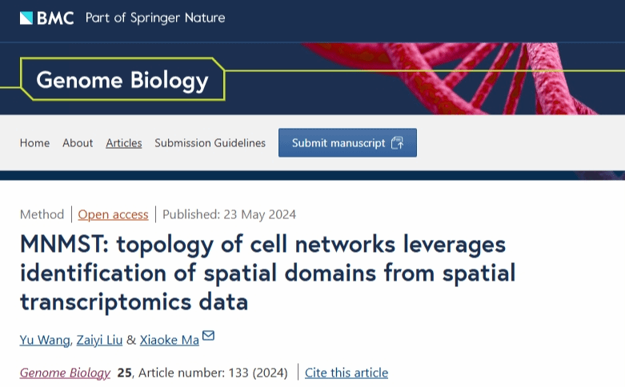Click the Part of Springer Nature text
This screenshot has height=387, width=625.
[155, 18]
